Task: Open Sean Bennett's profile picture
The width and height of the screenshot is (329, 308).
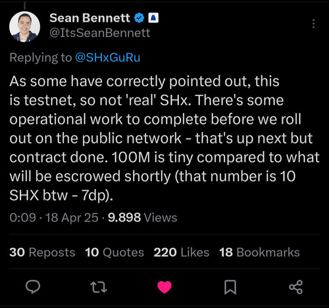Action: pos(24,26)
